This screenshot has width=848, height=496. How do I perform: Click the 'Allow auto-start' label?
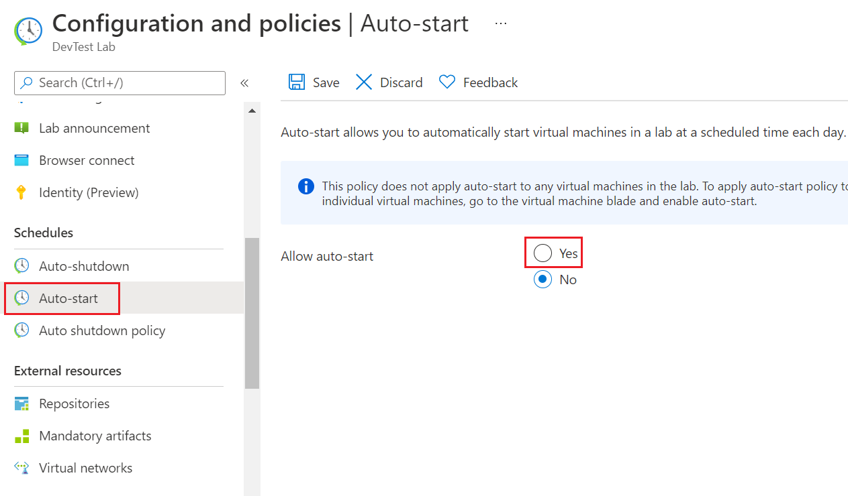coord(327,256)
